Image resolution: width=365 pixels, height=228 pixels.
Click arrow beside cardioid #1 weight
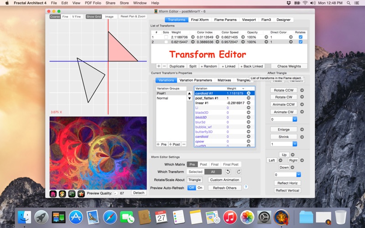coord(248,93)
